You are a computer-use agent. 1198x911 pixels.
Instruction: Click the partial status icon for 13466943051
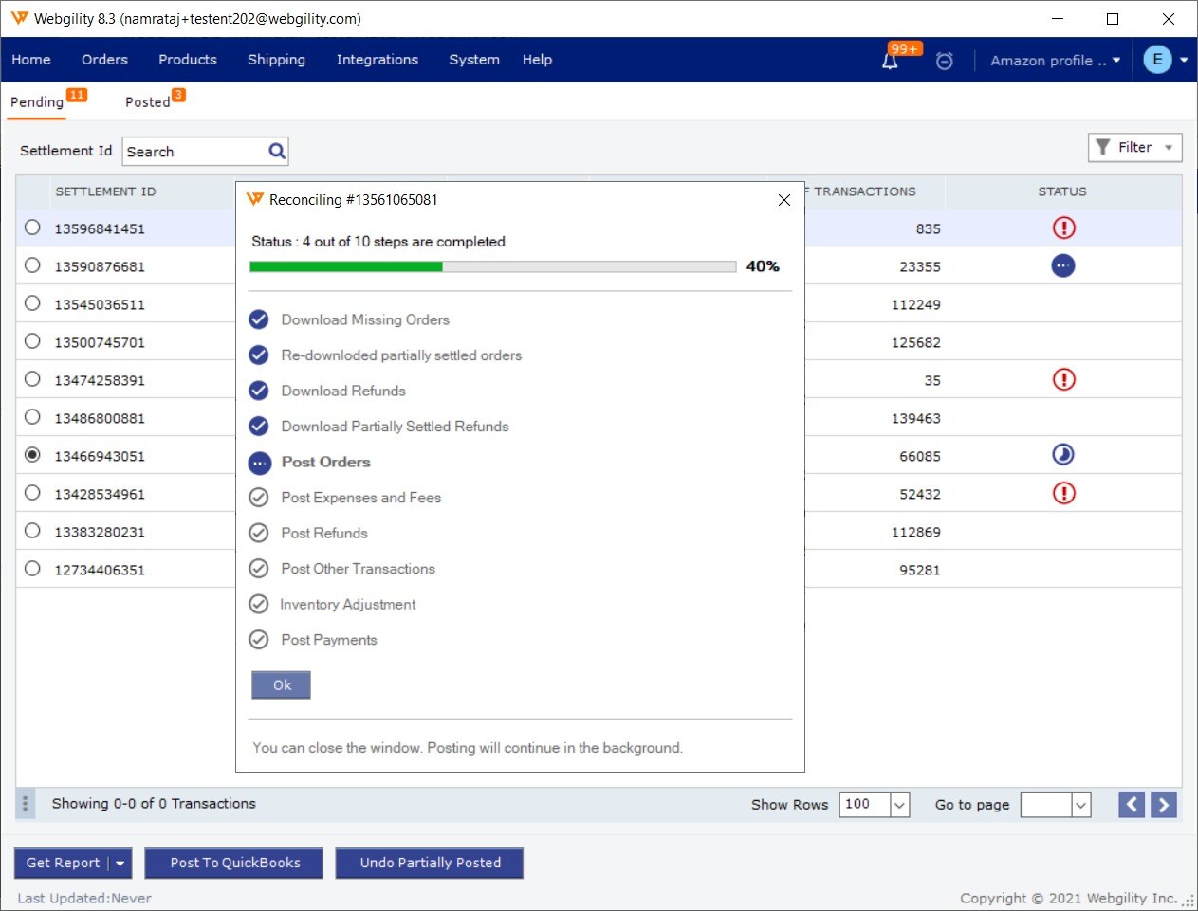[x=1063, y=455]
